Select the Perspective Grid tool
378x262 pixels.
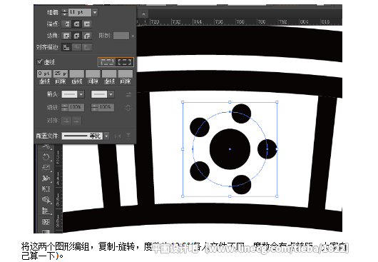point(46,211)
